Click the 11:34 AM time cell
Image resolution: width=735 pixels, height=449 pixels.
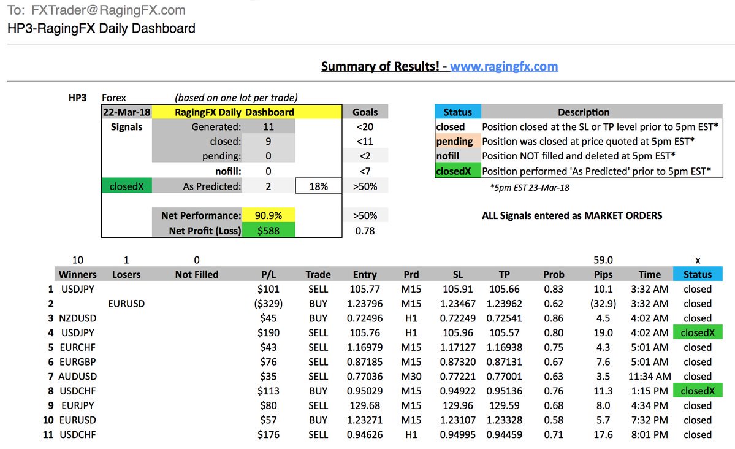[x=650, y=376]
